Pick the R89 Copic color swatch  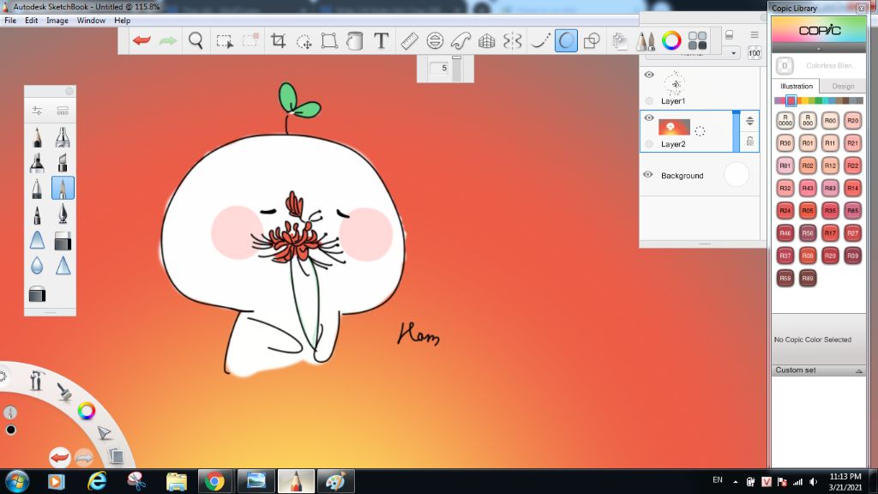pyautogui.click(x=808, y=278)
